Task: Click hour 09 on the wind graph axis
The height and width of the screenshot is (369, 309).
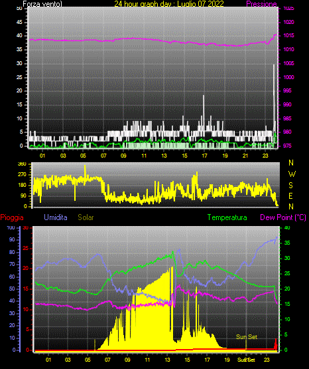Action: (123, 156)
